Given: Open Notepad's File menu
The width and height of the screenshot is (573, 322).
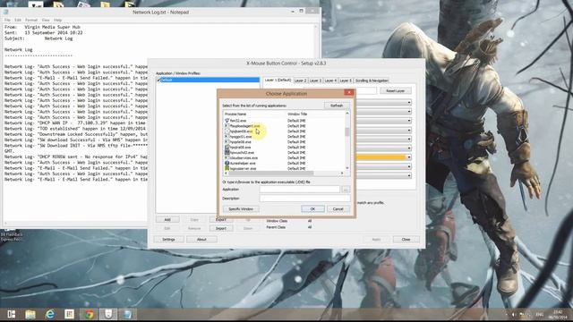Looking at the screenshot, I should pyautogui.click(x=7, y=20).
